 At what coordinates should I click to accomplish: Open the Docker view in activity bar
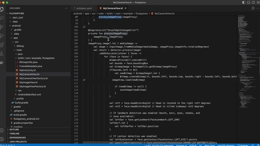tap(2, 62)
